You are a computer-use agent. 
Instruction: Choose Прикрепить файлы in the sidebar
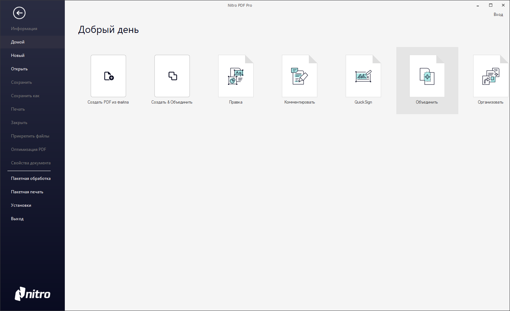coord(32,136)
